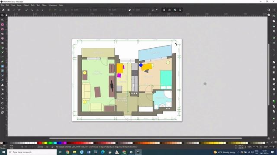Open the Object menu
Viewport: 277px width, 155px height.
(x=26, y=5)
